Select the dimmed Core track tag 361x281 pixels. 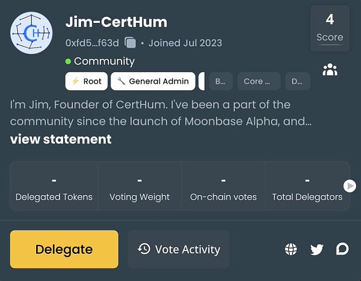258,81
